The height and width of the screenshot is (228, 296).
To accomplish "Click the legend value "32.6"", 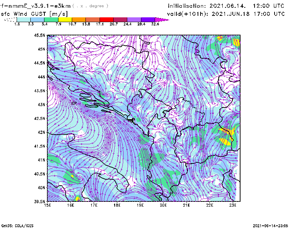I will (x=155, y=24).
